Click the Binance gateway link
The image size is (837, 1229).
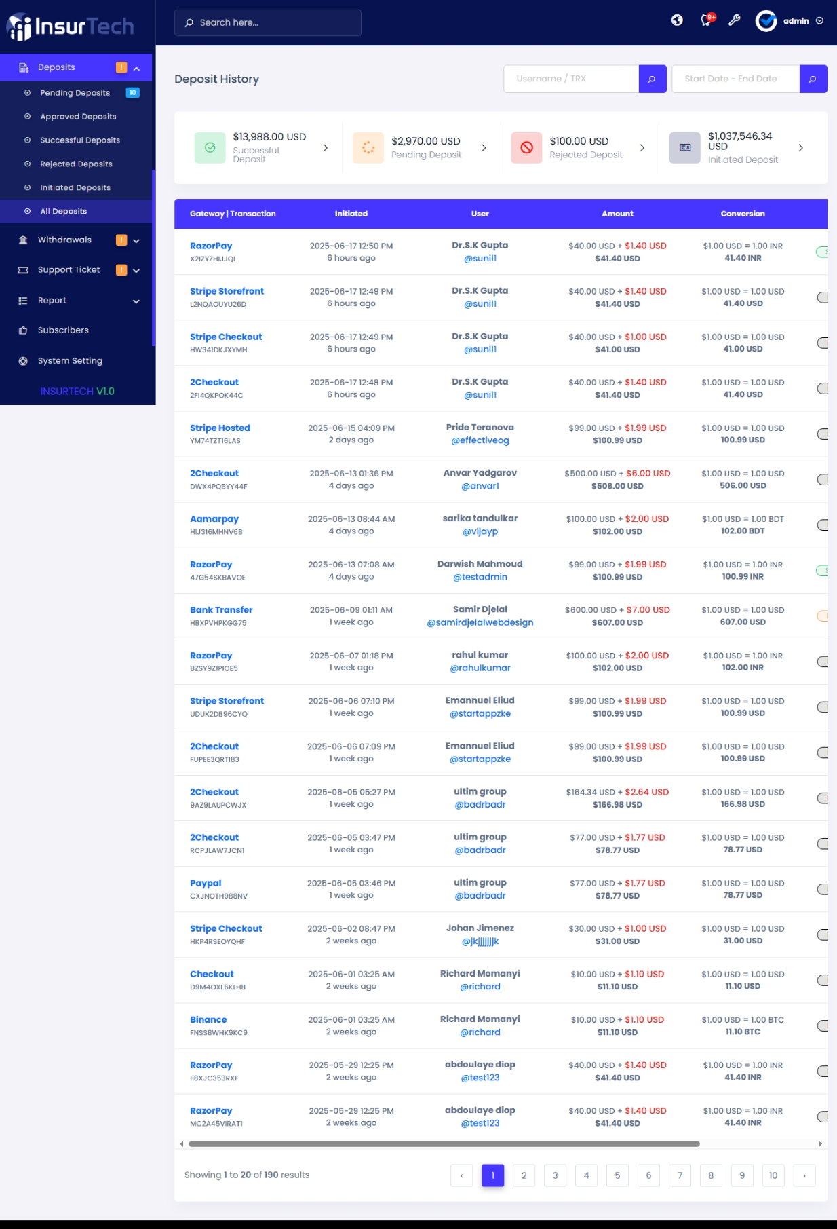(208, 1020)
